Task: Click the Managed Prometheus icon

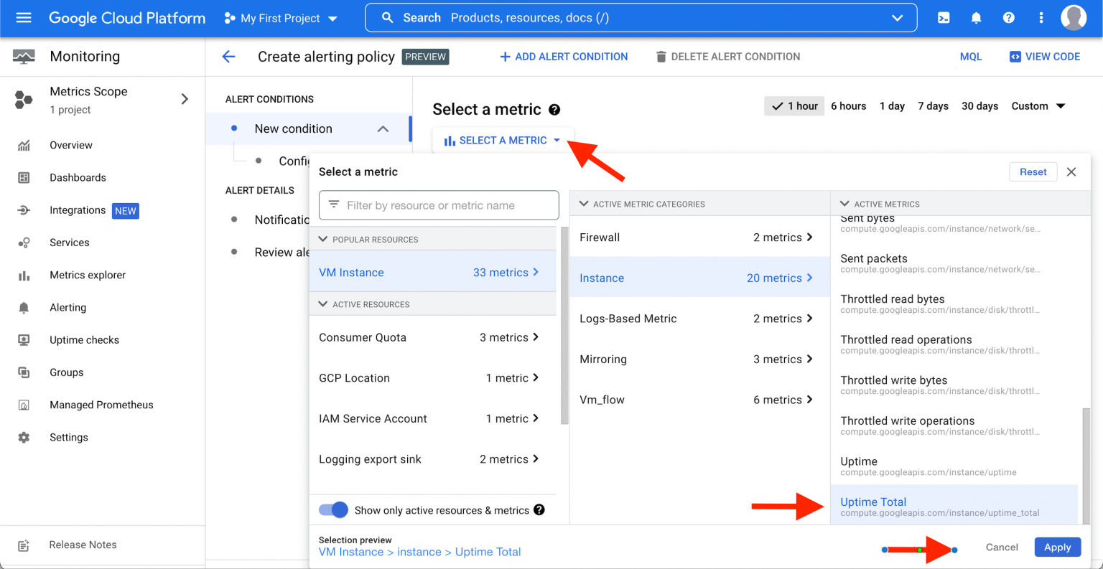Action: (24, 405)
